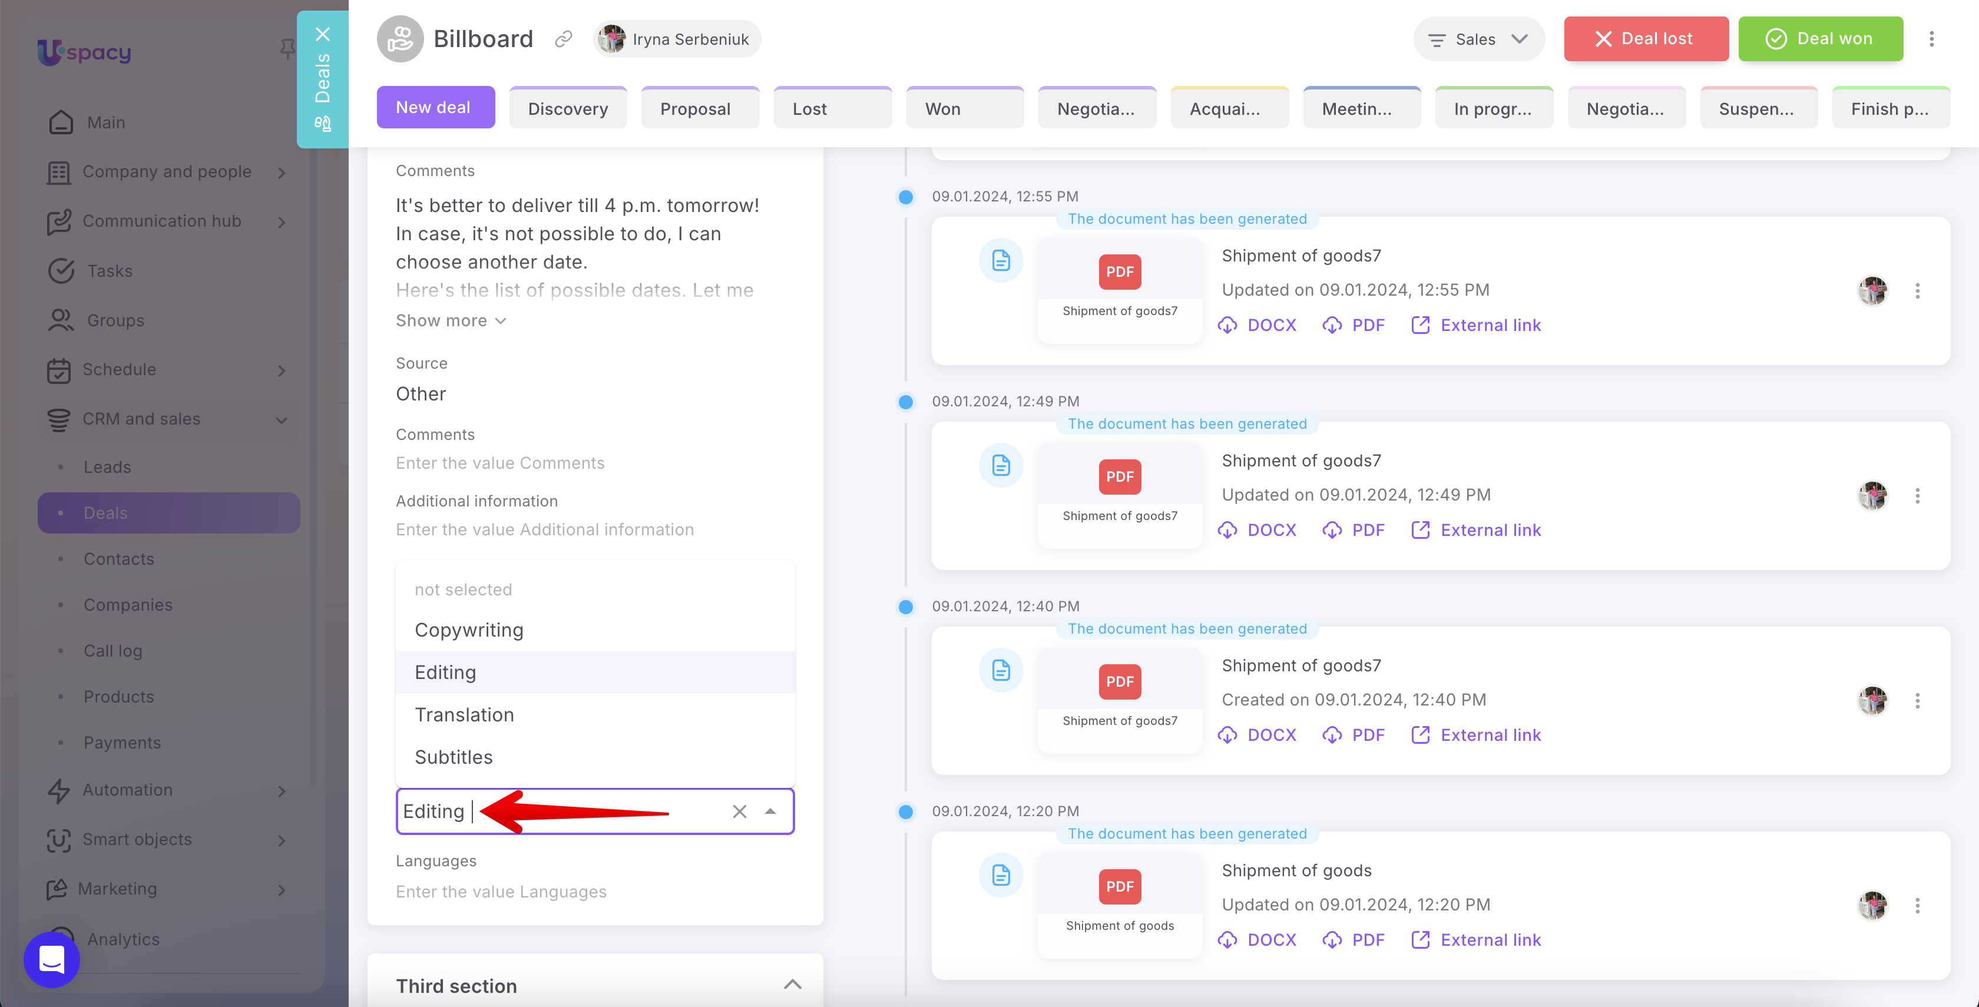Screen dimensions: 1979x1007
Task: Open External link for 12:55 PM document
Action: coord(1476,325)
